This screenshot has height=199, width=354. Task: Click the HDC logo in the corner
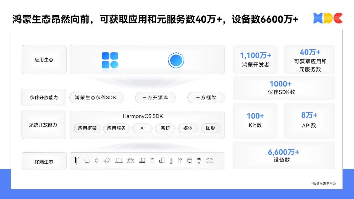point(328,18)
